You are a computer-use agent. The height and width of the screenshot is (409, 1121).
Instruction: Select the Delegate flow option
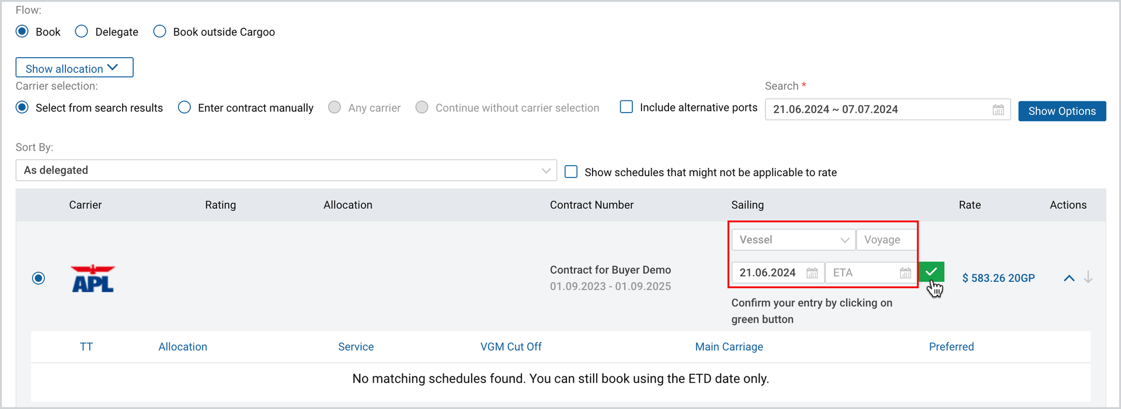(x=82, y=32)
